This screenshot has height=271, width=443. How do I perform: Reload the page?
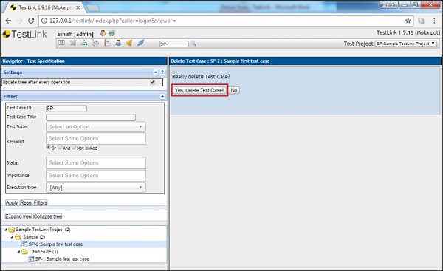31,21
